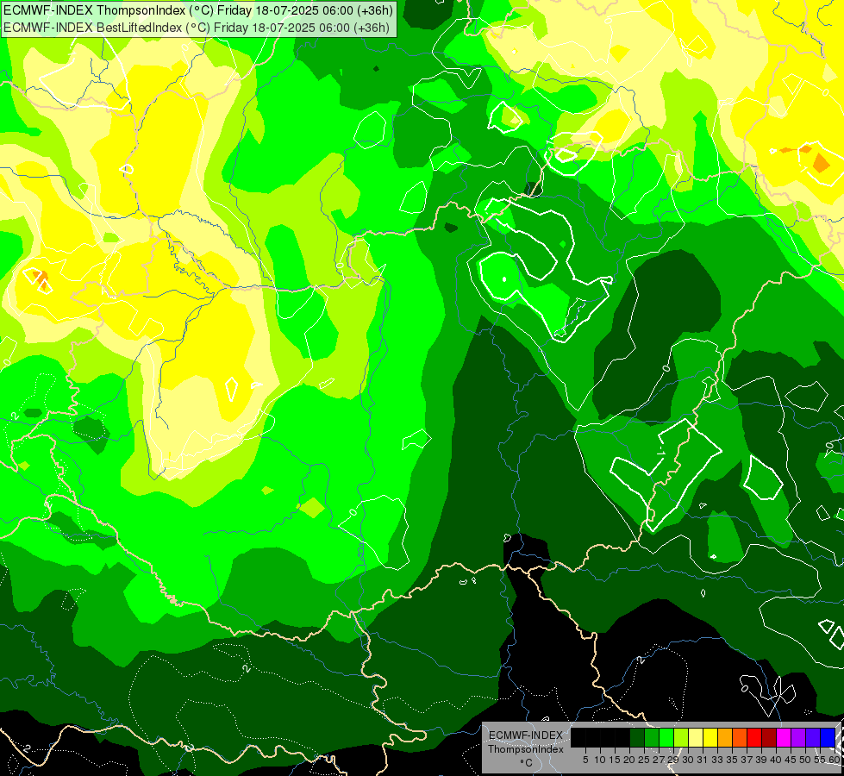Select the yellow-green 29–30 legend swatch

pos(681,737)
